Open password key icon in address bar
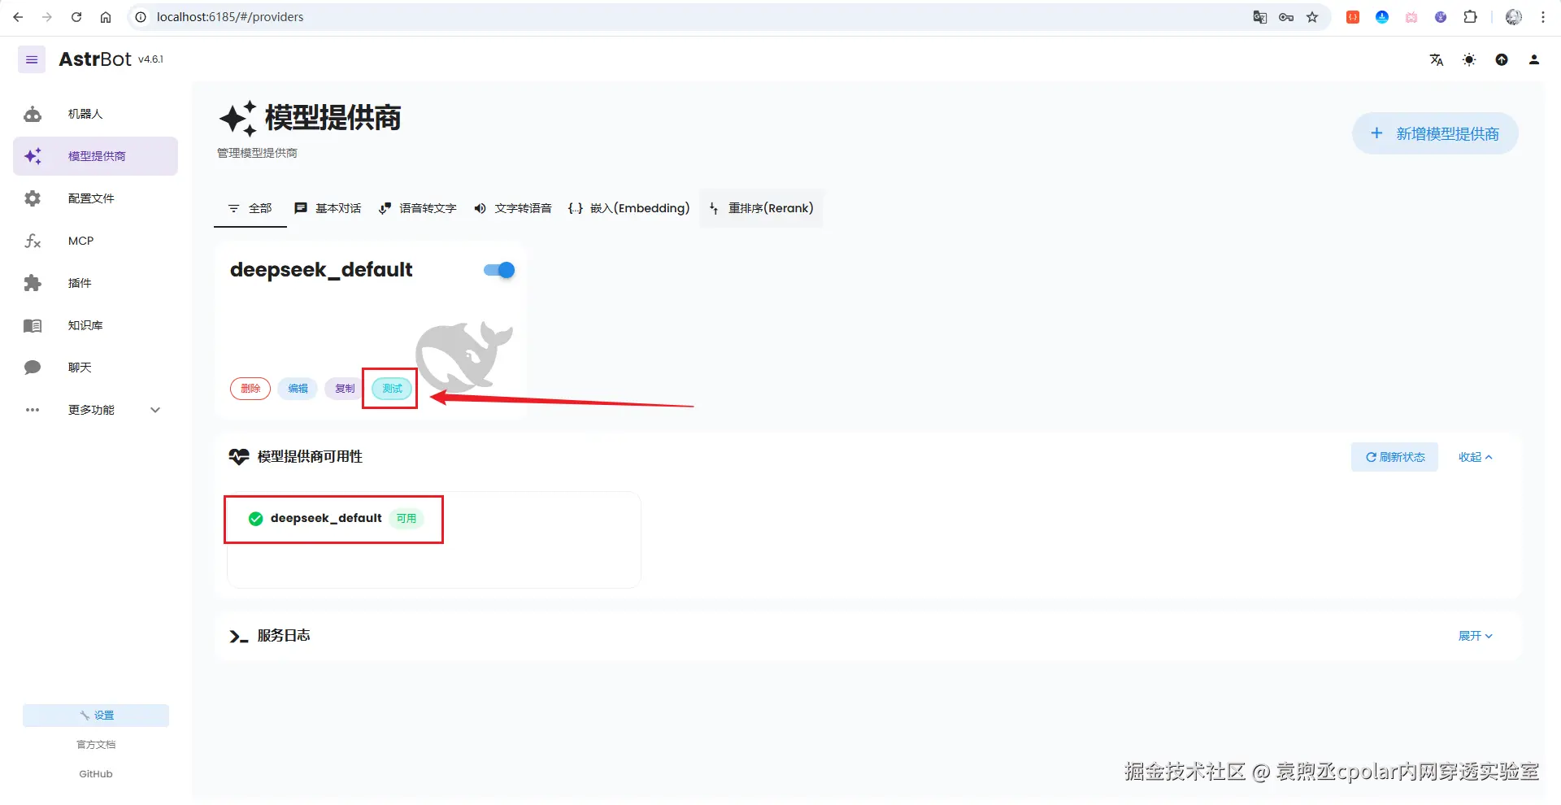The width and height of the screenshot is (1561, 805). click(x=1286, y=17)
